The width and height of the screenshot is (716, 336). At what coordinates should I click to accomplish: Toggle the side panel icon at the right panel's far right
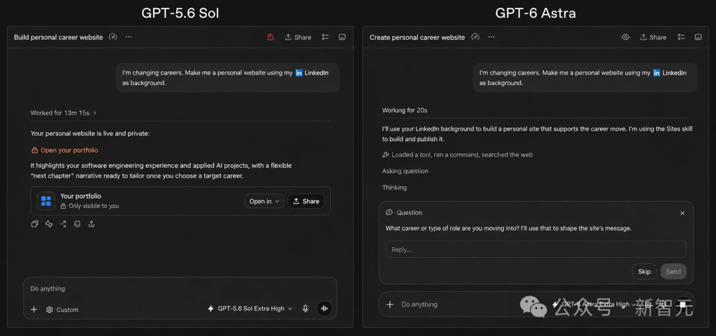pyautogui.click(x=697, y=37)
